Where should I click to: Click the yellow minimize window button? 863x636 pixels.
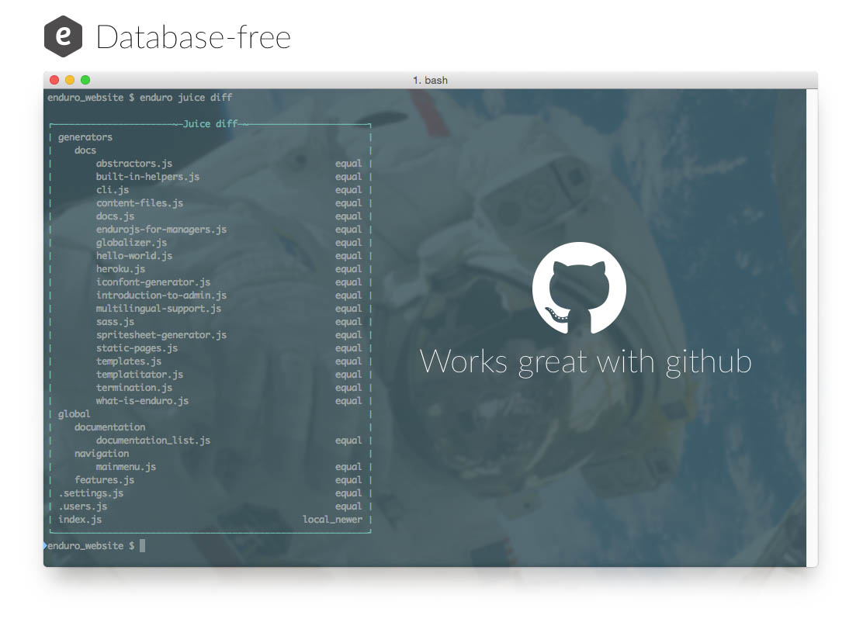point(70,80)
